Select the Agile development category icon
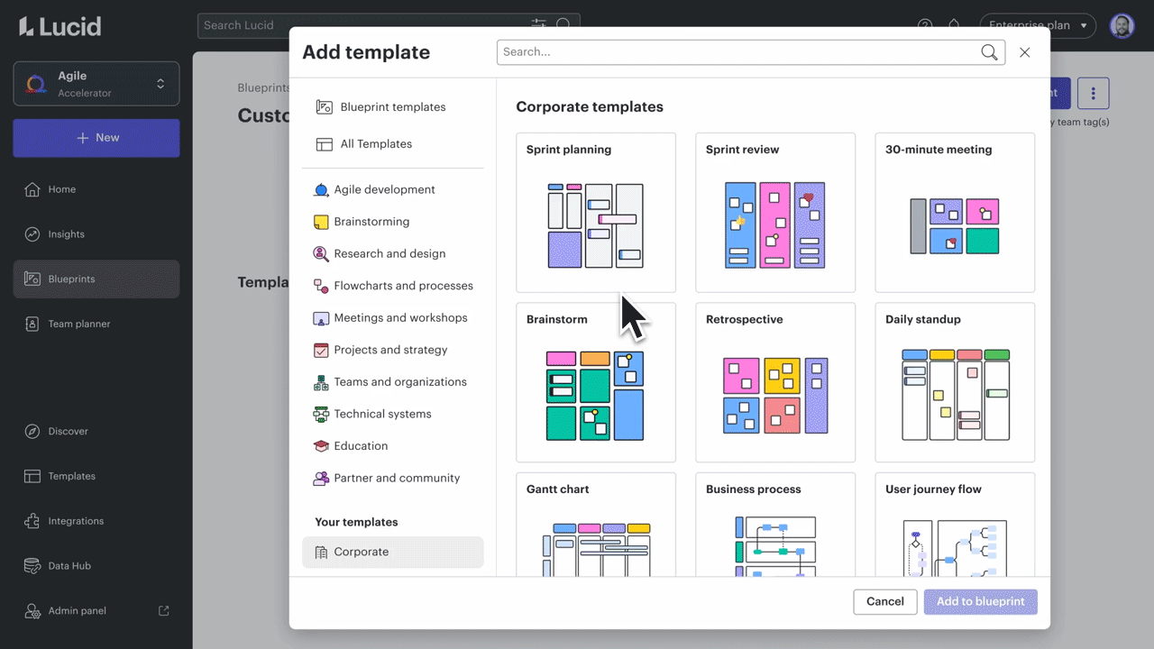This screenshot has height=649, width=1154. tap(321, 189)
